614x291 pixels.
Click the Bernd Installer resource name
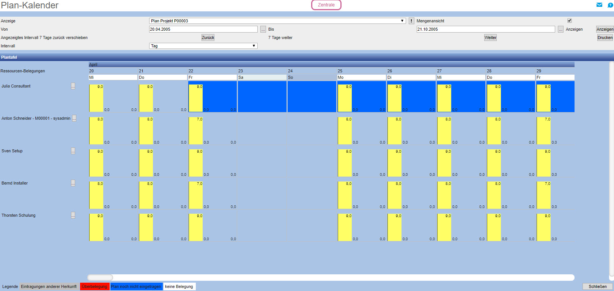[15, 183]
